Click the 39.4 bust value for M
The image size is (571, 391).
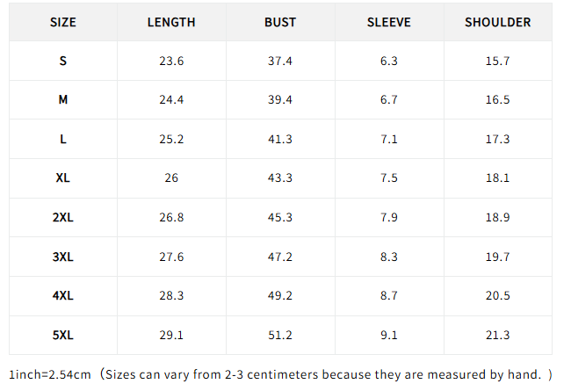[280, 100]
